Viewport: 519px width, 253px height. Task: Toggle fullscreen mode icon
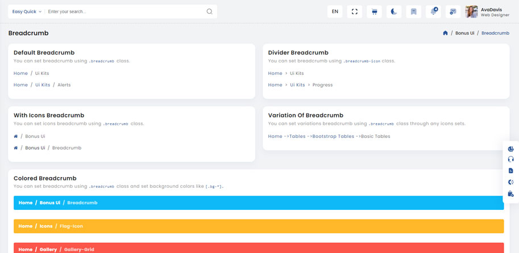(x=355, y=11)
